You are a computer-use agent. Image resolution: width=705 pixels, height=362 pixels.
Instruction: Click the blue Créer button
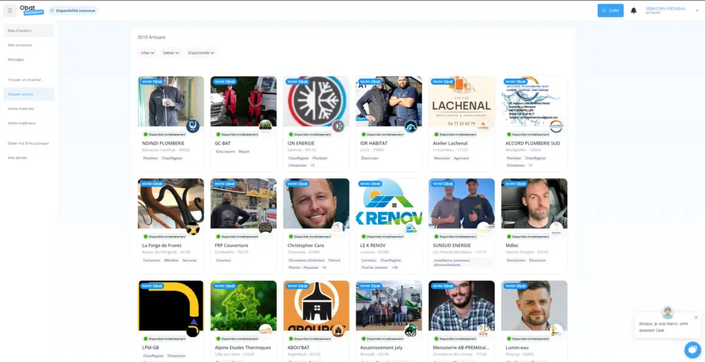coord(610,10)
